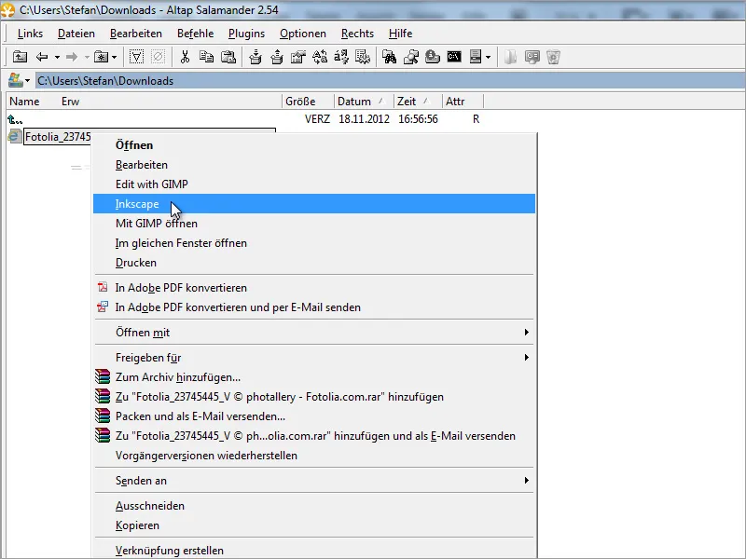Select Zum Archiv hinzufügen...
Viewport: 746px width, 559px height.
[314, 377]
